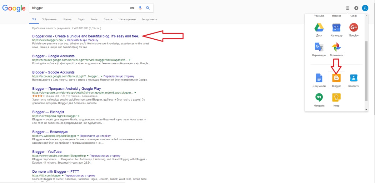
Task: Open Інструменти search tools
Action: coord(149,19)
